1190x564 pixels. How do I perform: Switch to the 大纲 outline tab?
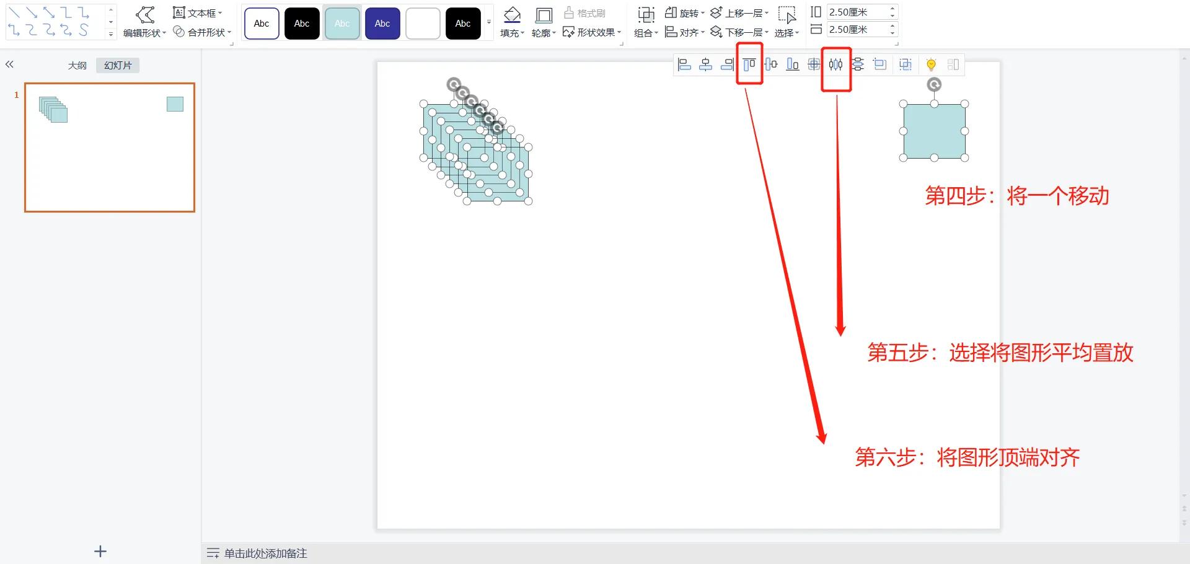(x=77, y=64)
